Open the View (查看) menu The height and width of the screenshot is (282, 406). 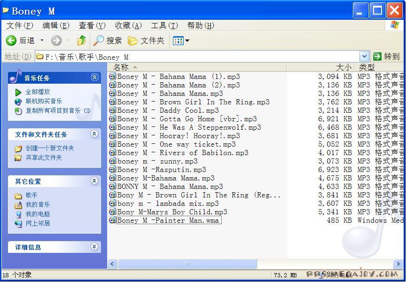point(92,26)
